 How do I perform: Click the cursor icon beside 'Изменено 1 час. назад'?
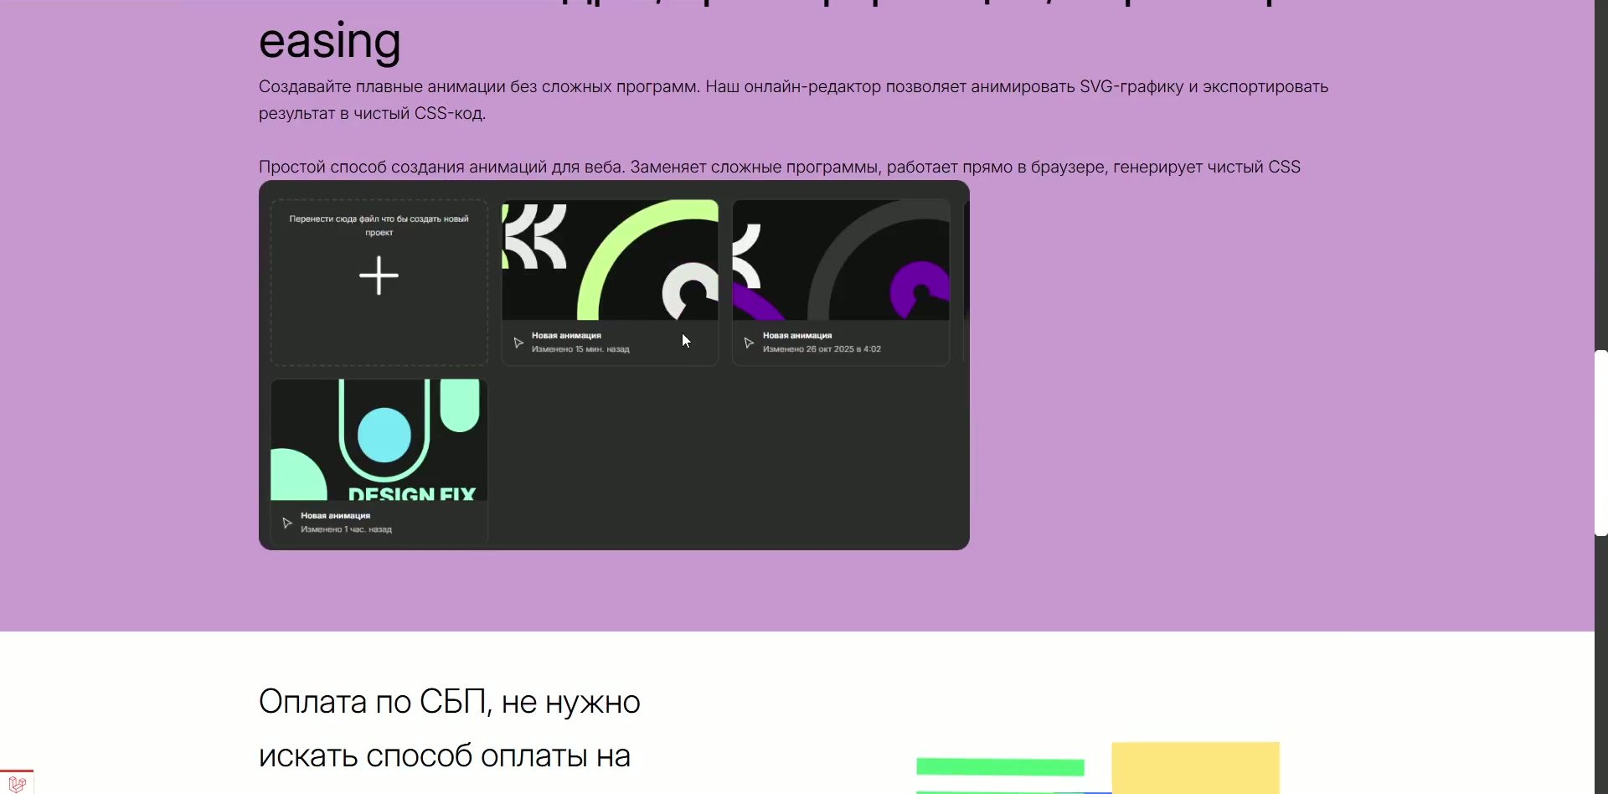(x=287, y=523)
